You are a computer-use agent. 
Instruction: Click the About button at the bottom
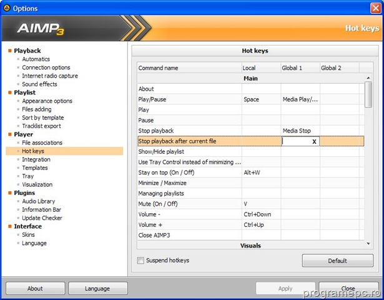(x=35, y=289)
